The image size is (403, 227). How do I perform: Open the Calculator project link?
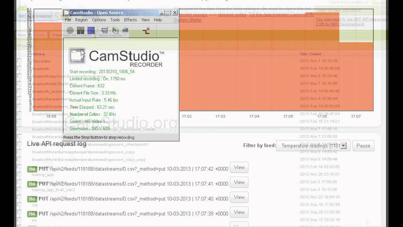[42, 61]
